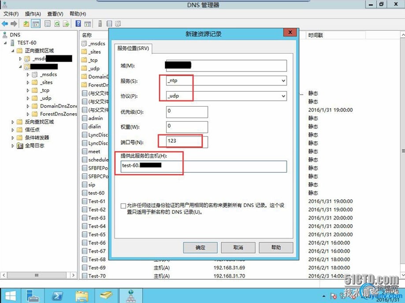Click the green Refresh toolbar icon
Screen dimensions: 405x303
57,24
